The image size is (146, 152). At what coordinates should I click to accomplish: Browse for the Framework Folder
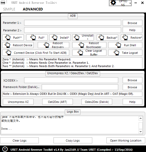click(132, 87)
